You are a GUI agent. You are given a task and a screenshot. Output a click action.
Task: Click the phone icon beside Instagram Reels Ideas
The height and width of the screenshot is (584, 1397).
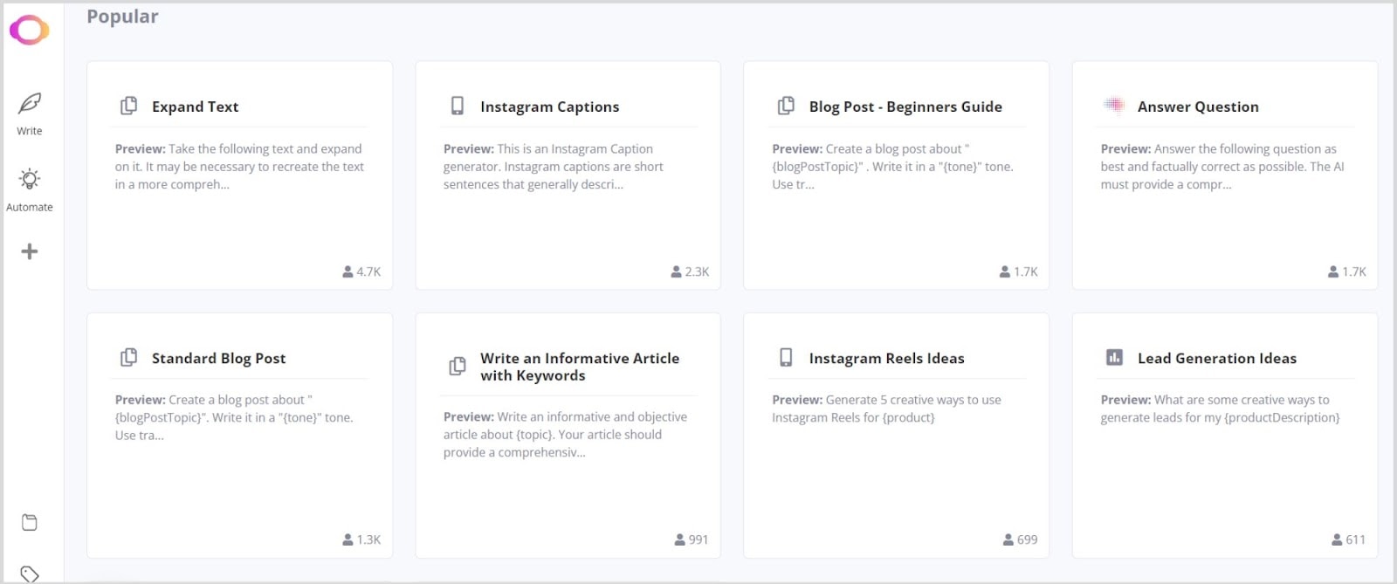(786, 357)
